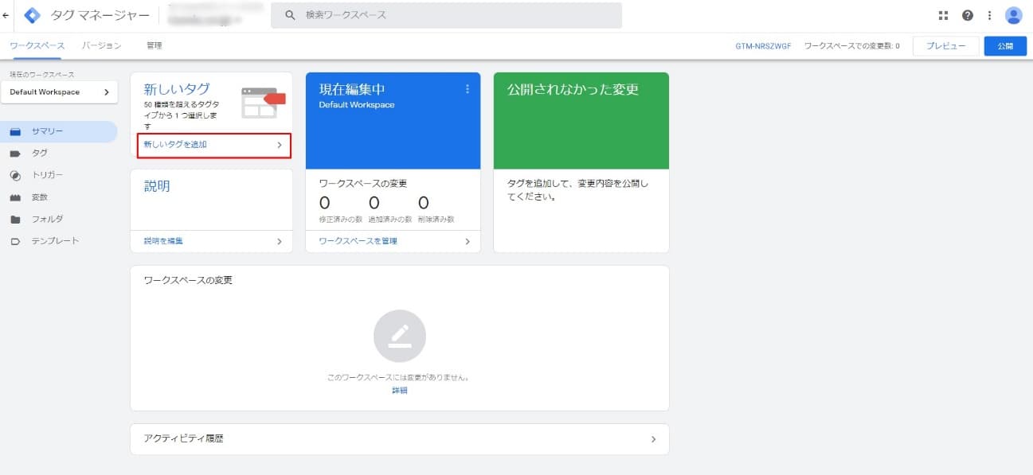1033x475 pixels.
Task: Click the new tag illustration thumbnail
Action: tap(263, 103)
